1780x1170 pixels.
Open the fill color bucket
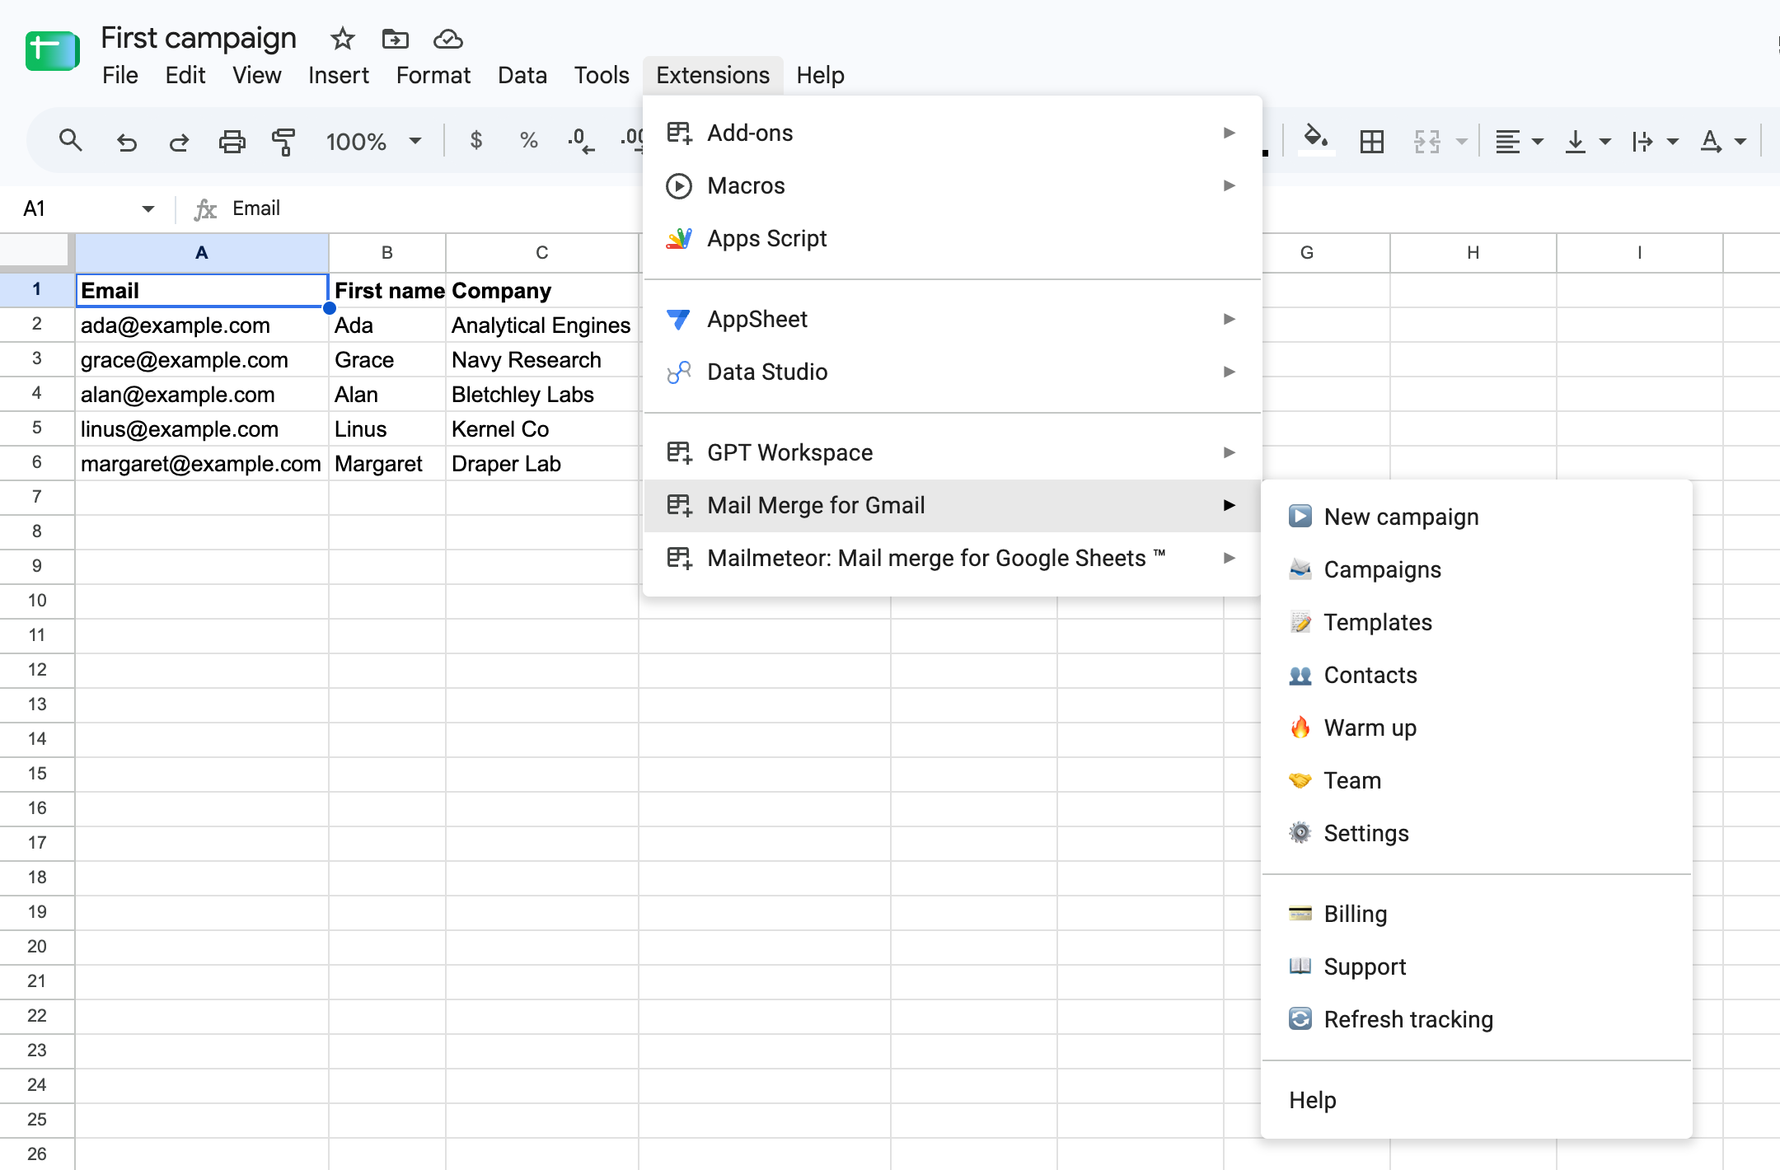[1316, 139]
